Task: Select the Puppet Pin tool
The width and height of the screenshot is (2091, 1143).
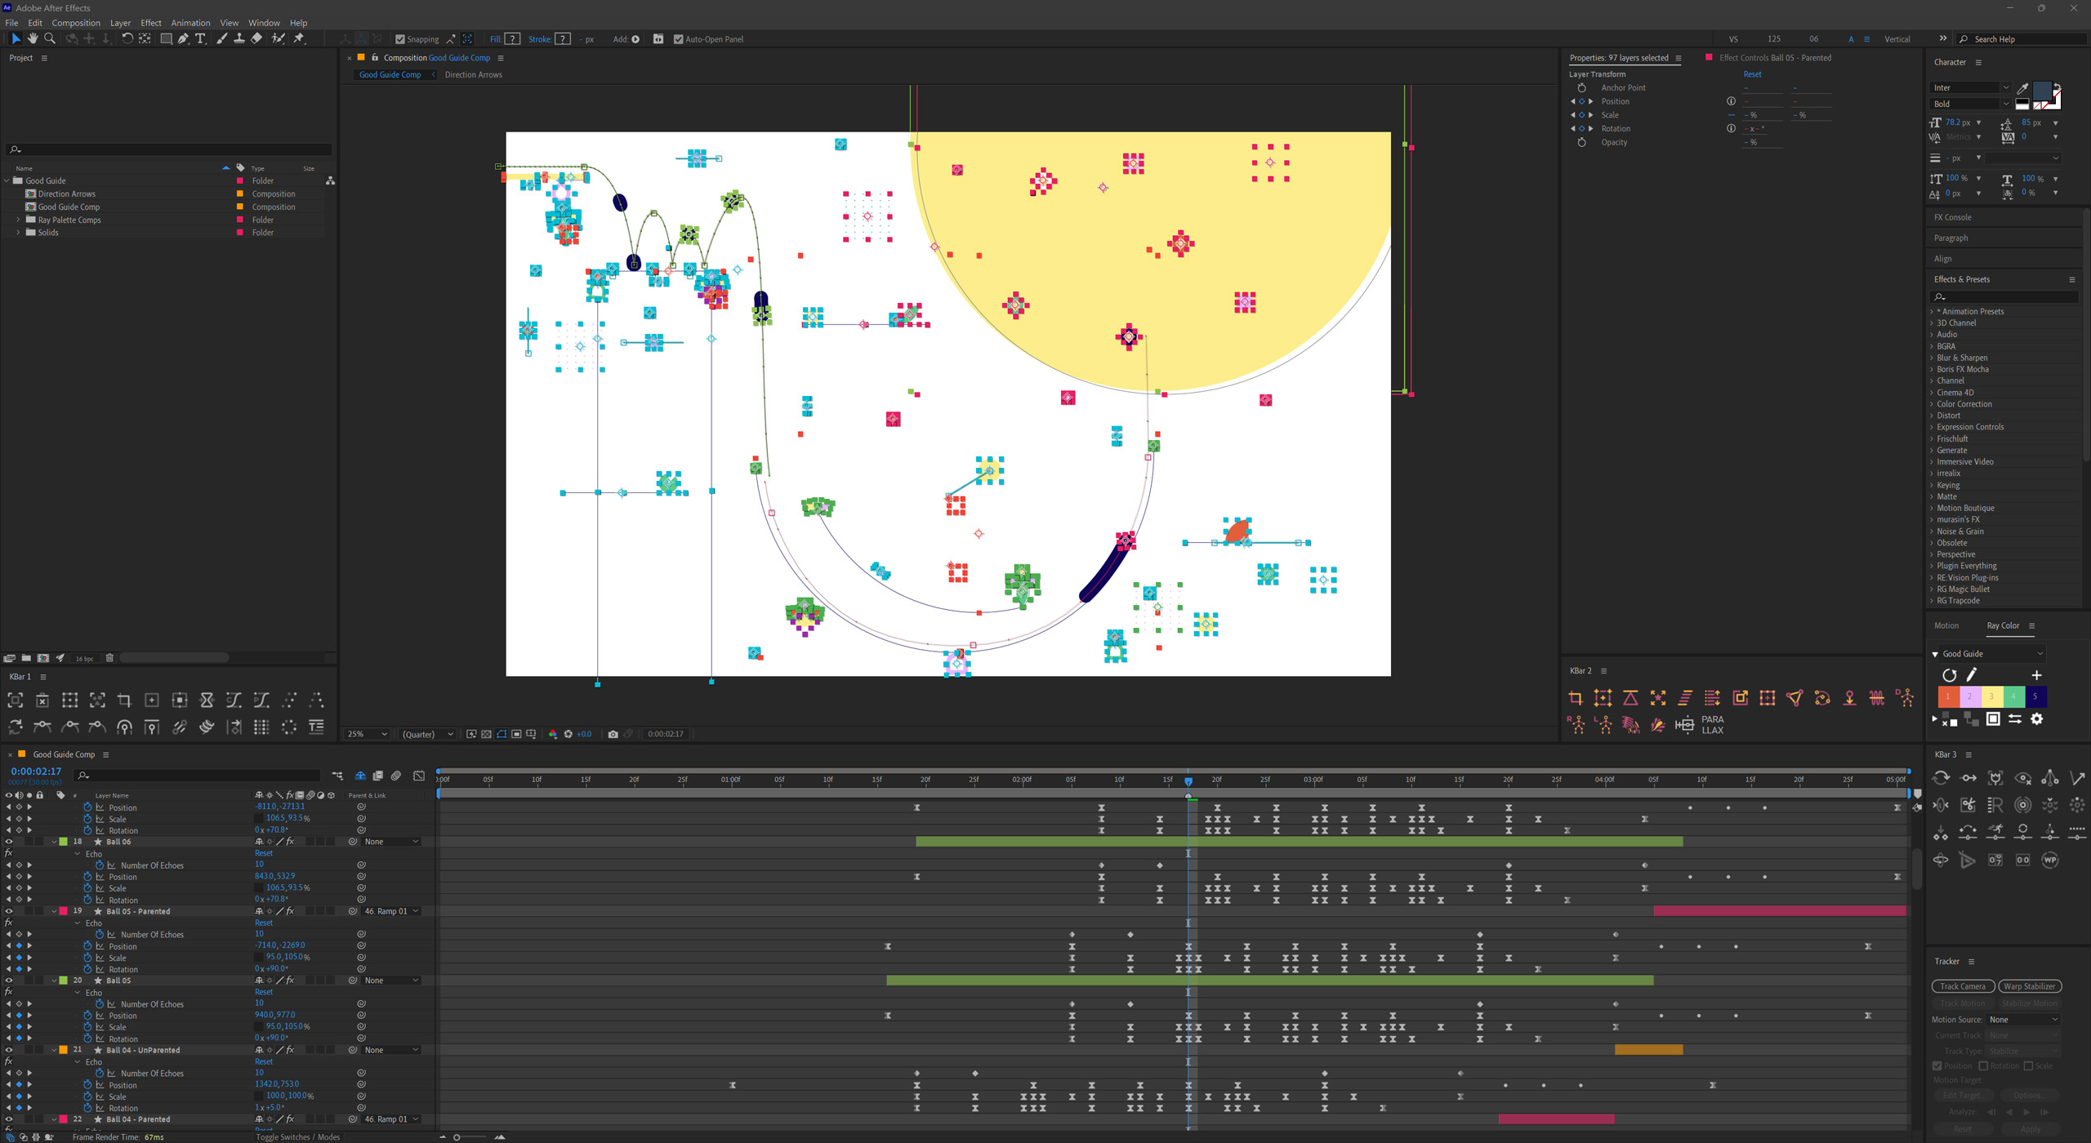Action: pyautogui.click(x=299, y=38)
